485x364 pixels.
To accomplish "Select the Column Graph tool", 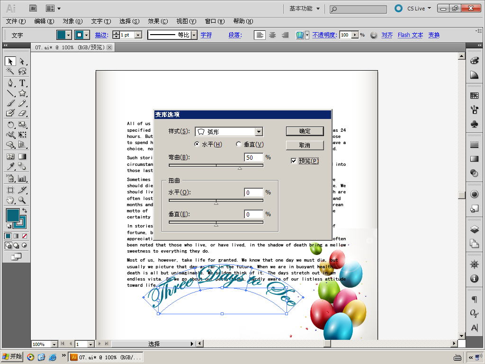I will [22, 178].
